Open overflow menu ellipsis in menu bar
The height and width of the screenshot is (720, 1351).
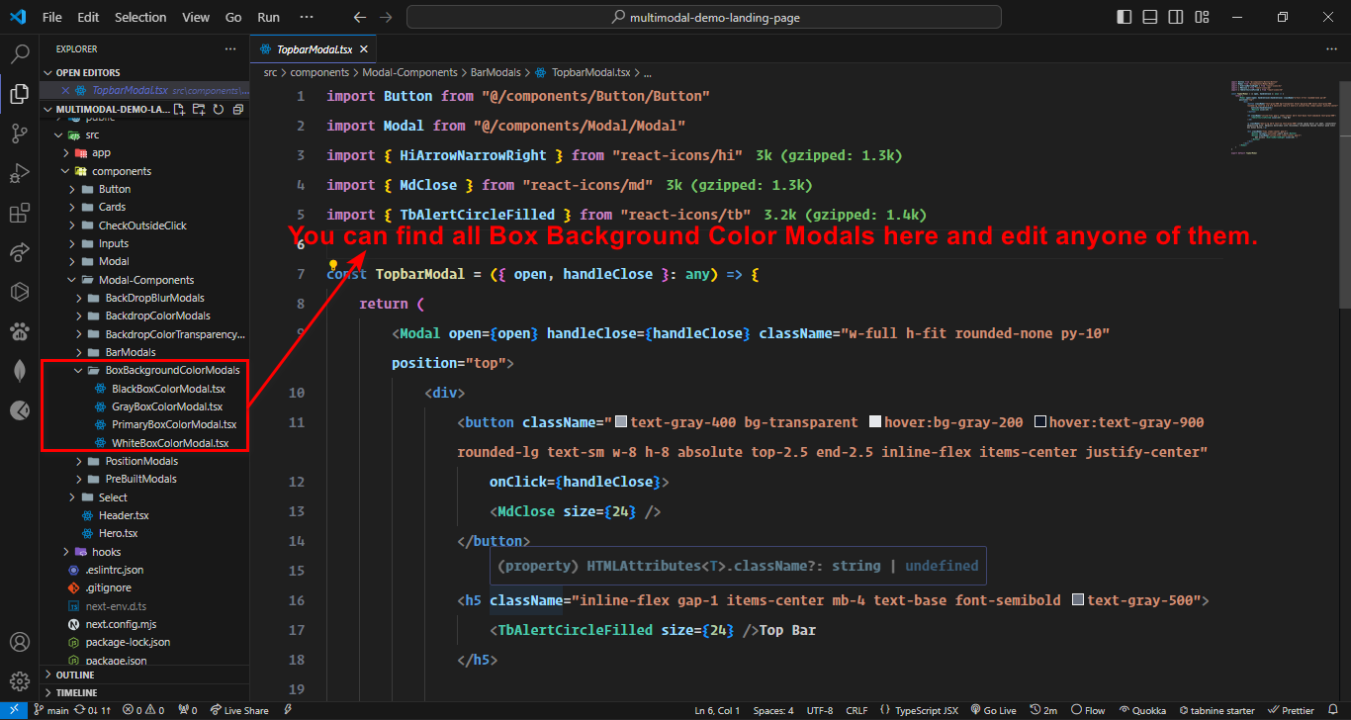tap(307, 17)
